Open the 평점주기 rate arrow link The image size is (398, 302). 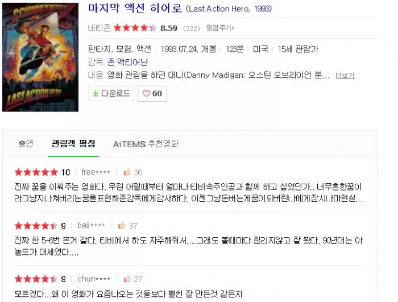click(220, 28)
